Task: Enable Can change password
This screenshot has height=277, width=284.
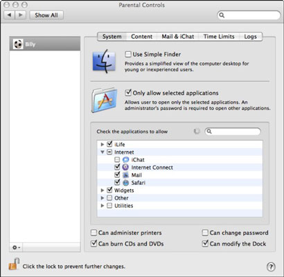Action: pos(205,233)
